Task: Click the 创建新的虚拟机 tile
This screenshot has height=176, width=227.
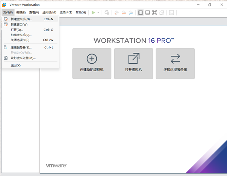Action: [x=92, y=64]
